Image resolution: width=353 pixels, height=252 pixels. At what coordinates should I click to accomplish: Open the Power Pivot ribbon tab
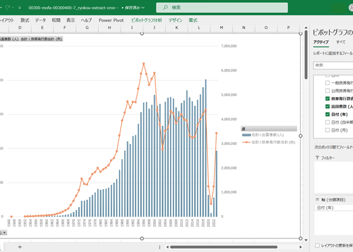point(111,20)
